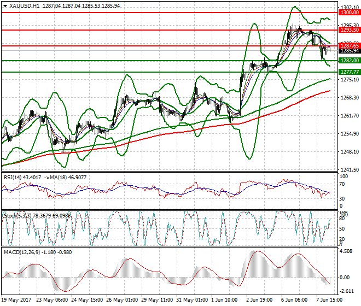Click the 24 May 15:00 time label
Viewport: 361px width, 306px height.
(88, 300)
